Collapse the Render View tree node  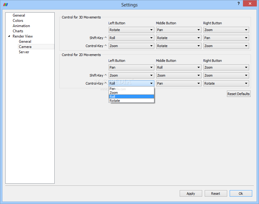coord(9,36)
